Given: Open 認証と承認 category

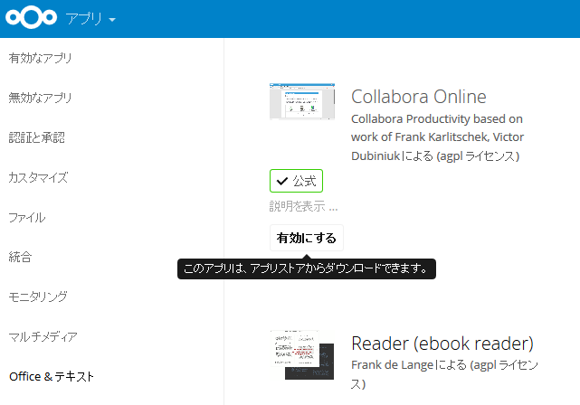Looking at the screenshot, I should click(36, 137).
